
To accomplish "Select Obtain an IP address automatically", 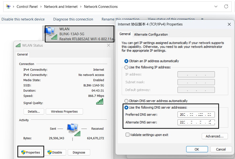I will 152,61.
